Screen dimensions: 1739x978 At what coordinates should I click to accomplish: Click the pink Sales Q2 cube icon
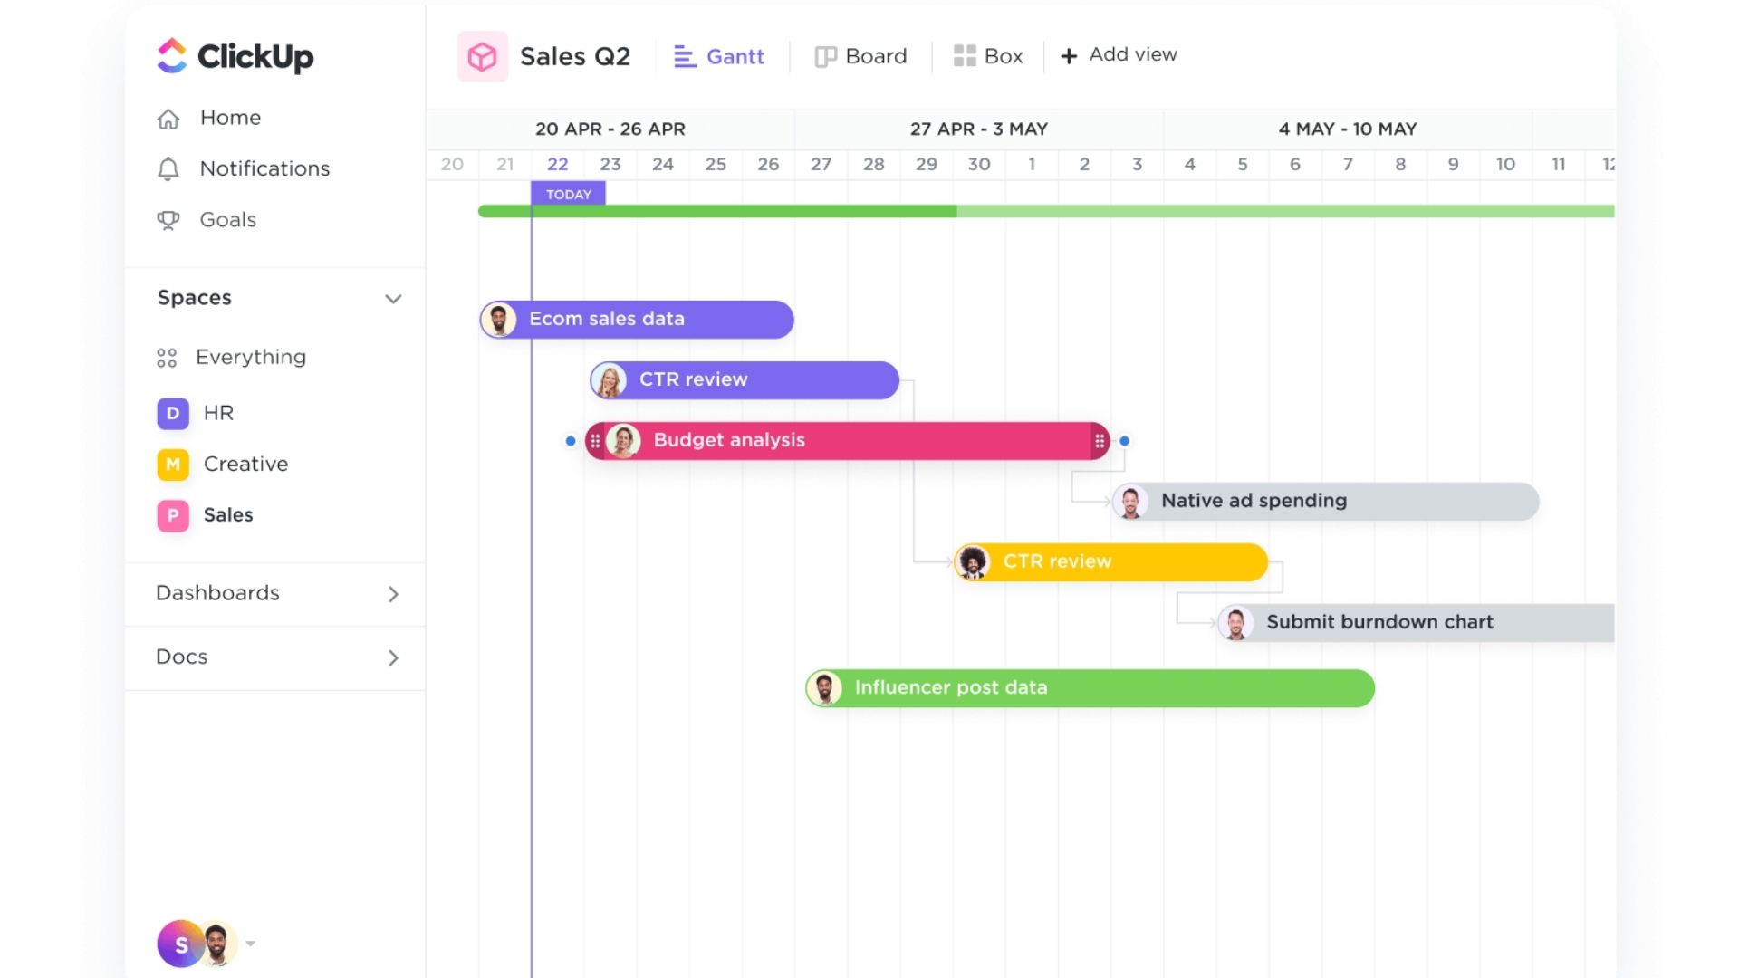(483, 56)
